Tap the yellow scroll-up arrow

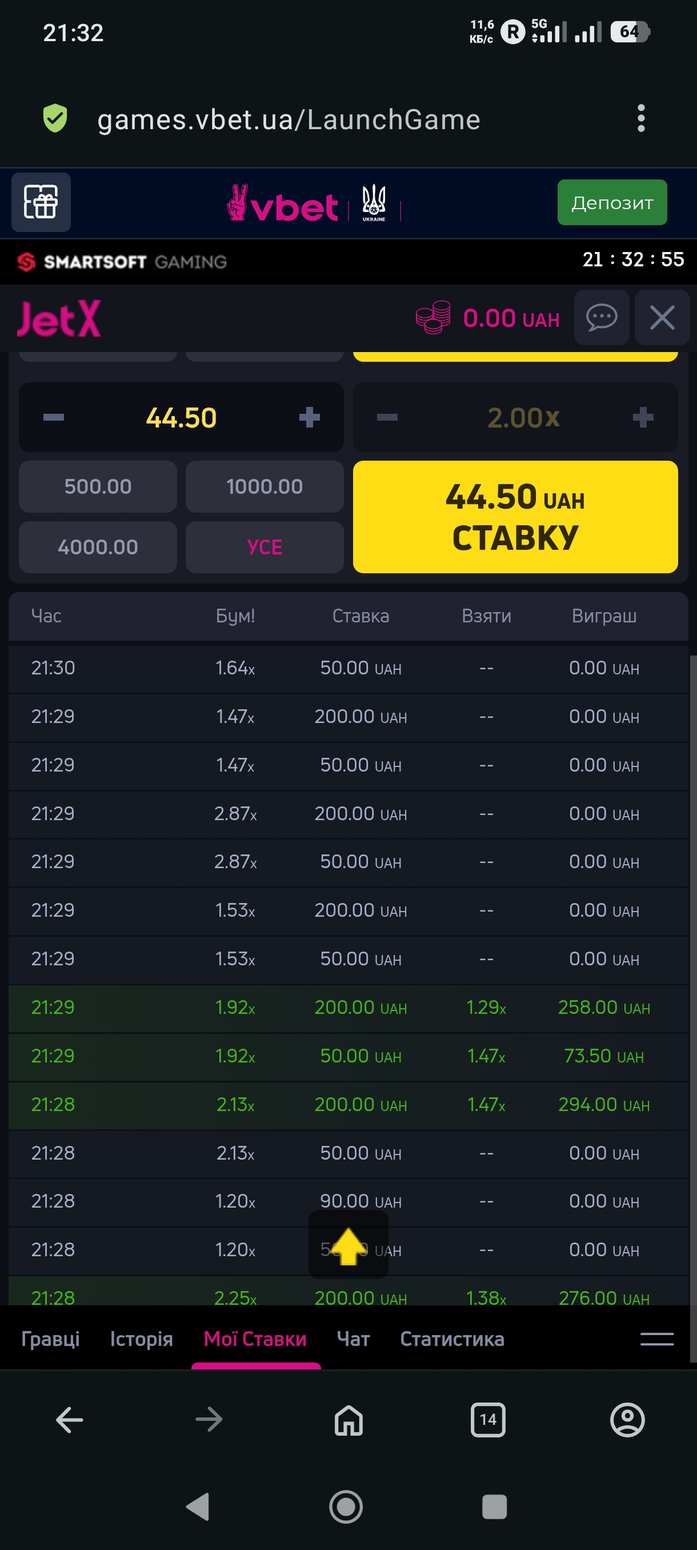coord(348,1246)
